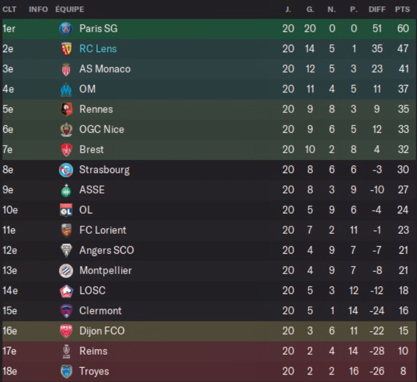The image size is (417, 382).
Task: Select the FC Lorient team name
Action: coord(102,230)
